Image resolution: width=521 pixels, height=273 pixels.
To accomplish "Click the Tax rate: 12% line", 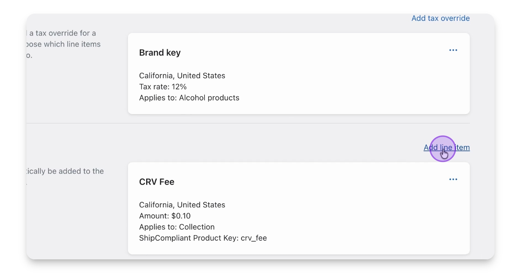I will pyautogui.click(x=163, y=87).
